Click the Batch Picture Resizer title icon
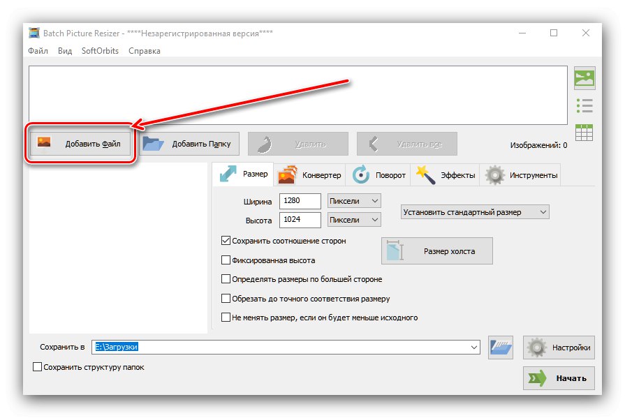This screenshot has height=418, width=625. pos(34,33)
